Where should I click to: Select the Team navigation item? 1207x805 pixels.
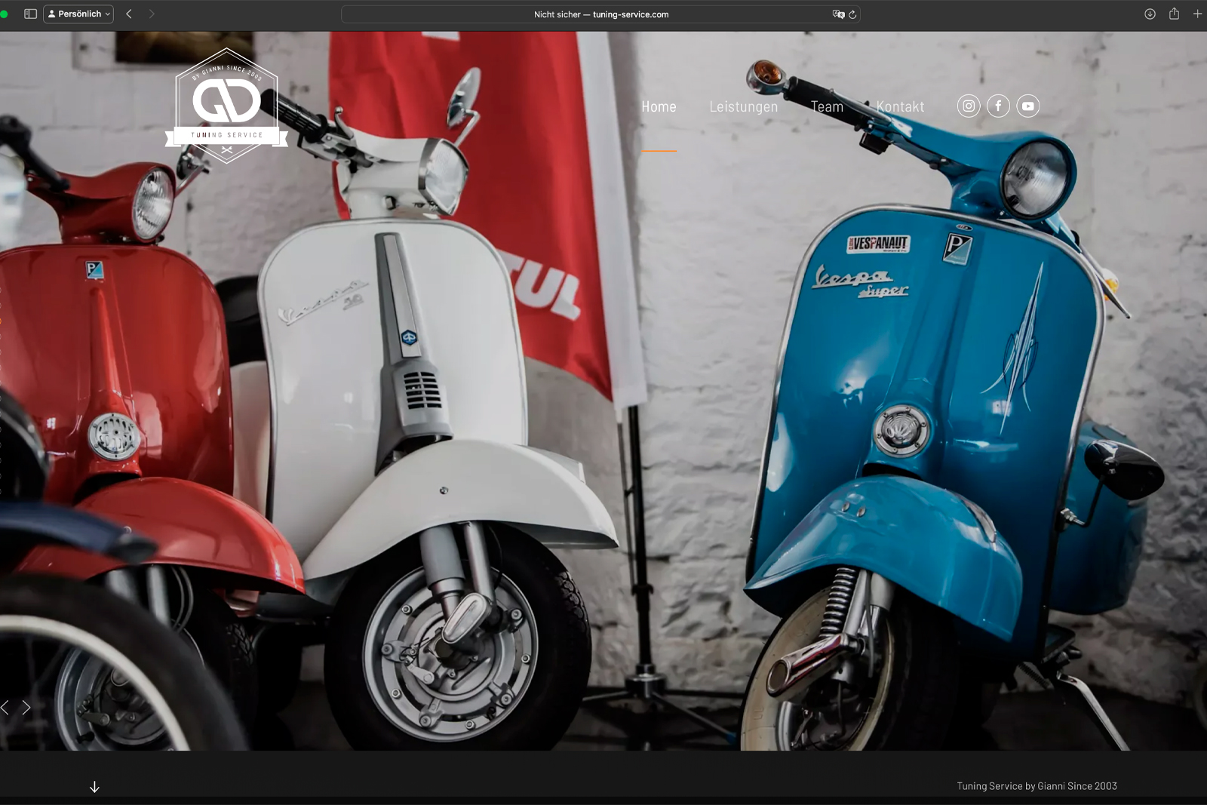[827, 107]
